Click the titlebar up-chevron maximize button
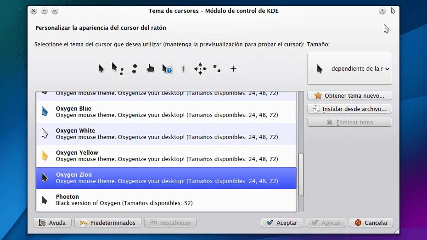Viewport: 427px width, 240px height. coord(44,11)
